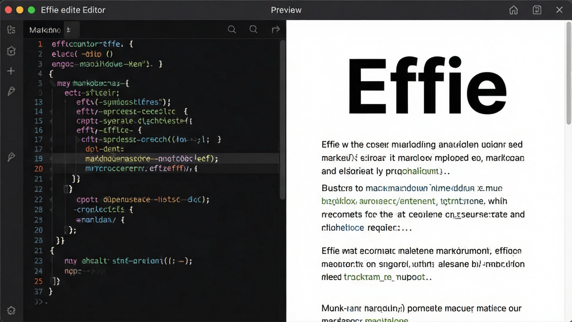Click the ects-sflceir line

[x=92, y=93]
